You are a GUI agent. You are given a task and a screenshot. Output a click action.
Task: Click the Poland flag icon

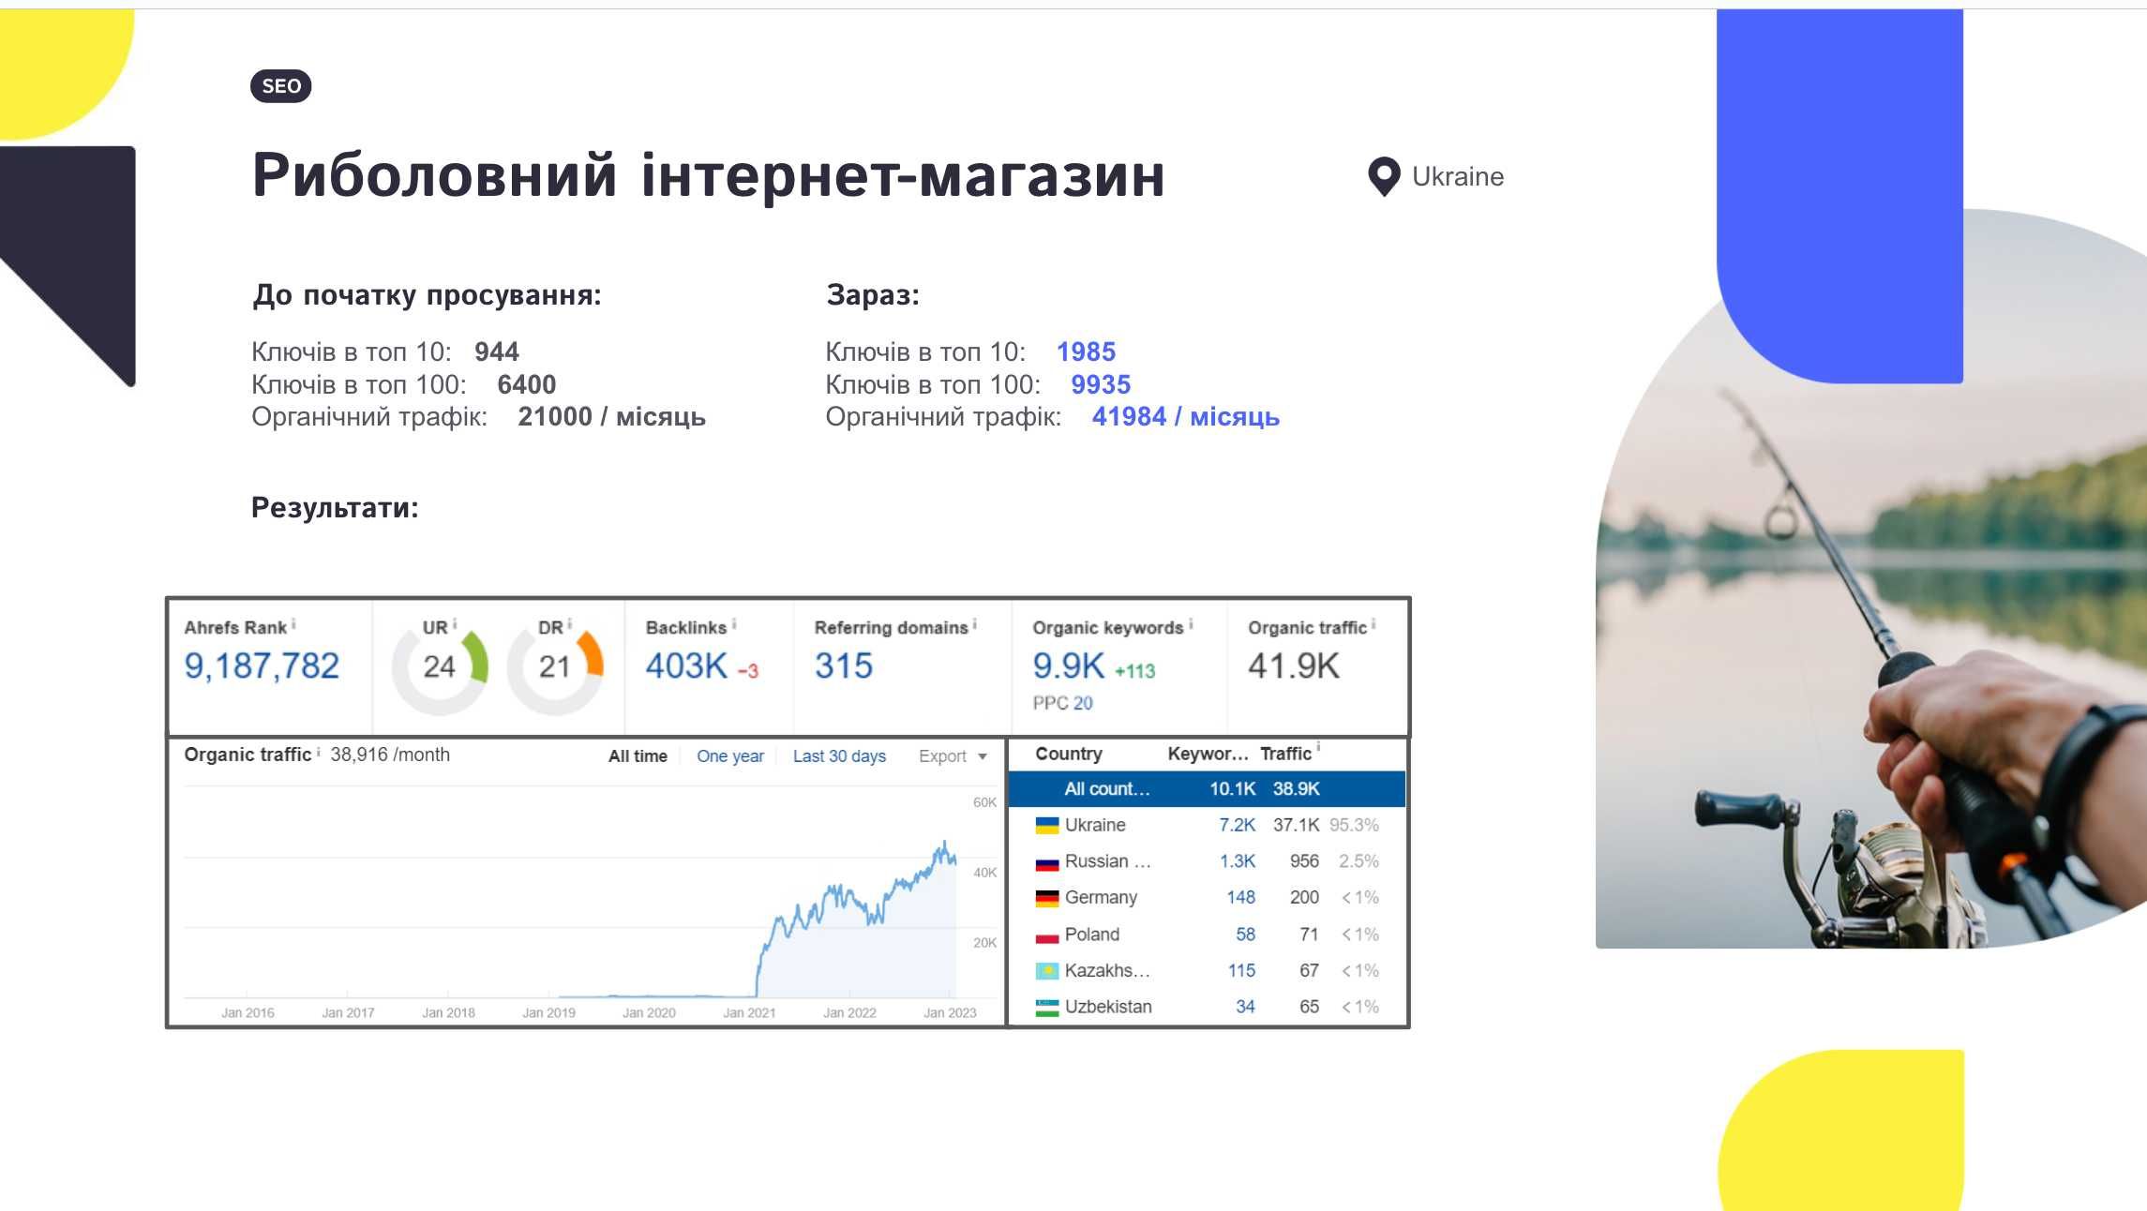pos(1047,935)
